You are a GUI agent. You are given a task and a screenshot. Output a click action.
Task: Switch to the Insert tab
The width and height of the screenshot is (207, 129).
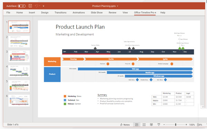pos(32,12)
